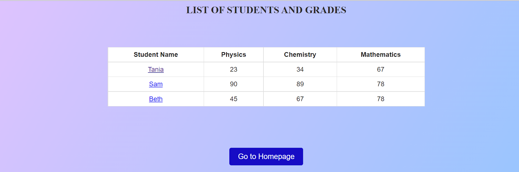519x172 pixels.
Task: Open Beth's student link
Action: pyautogui.click(x=156, y=99)
